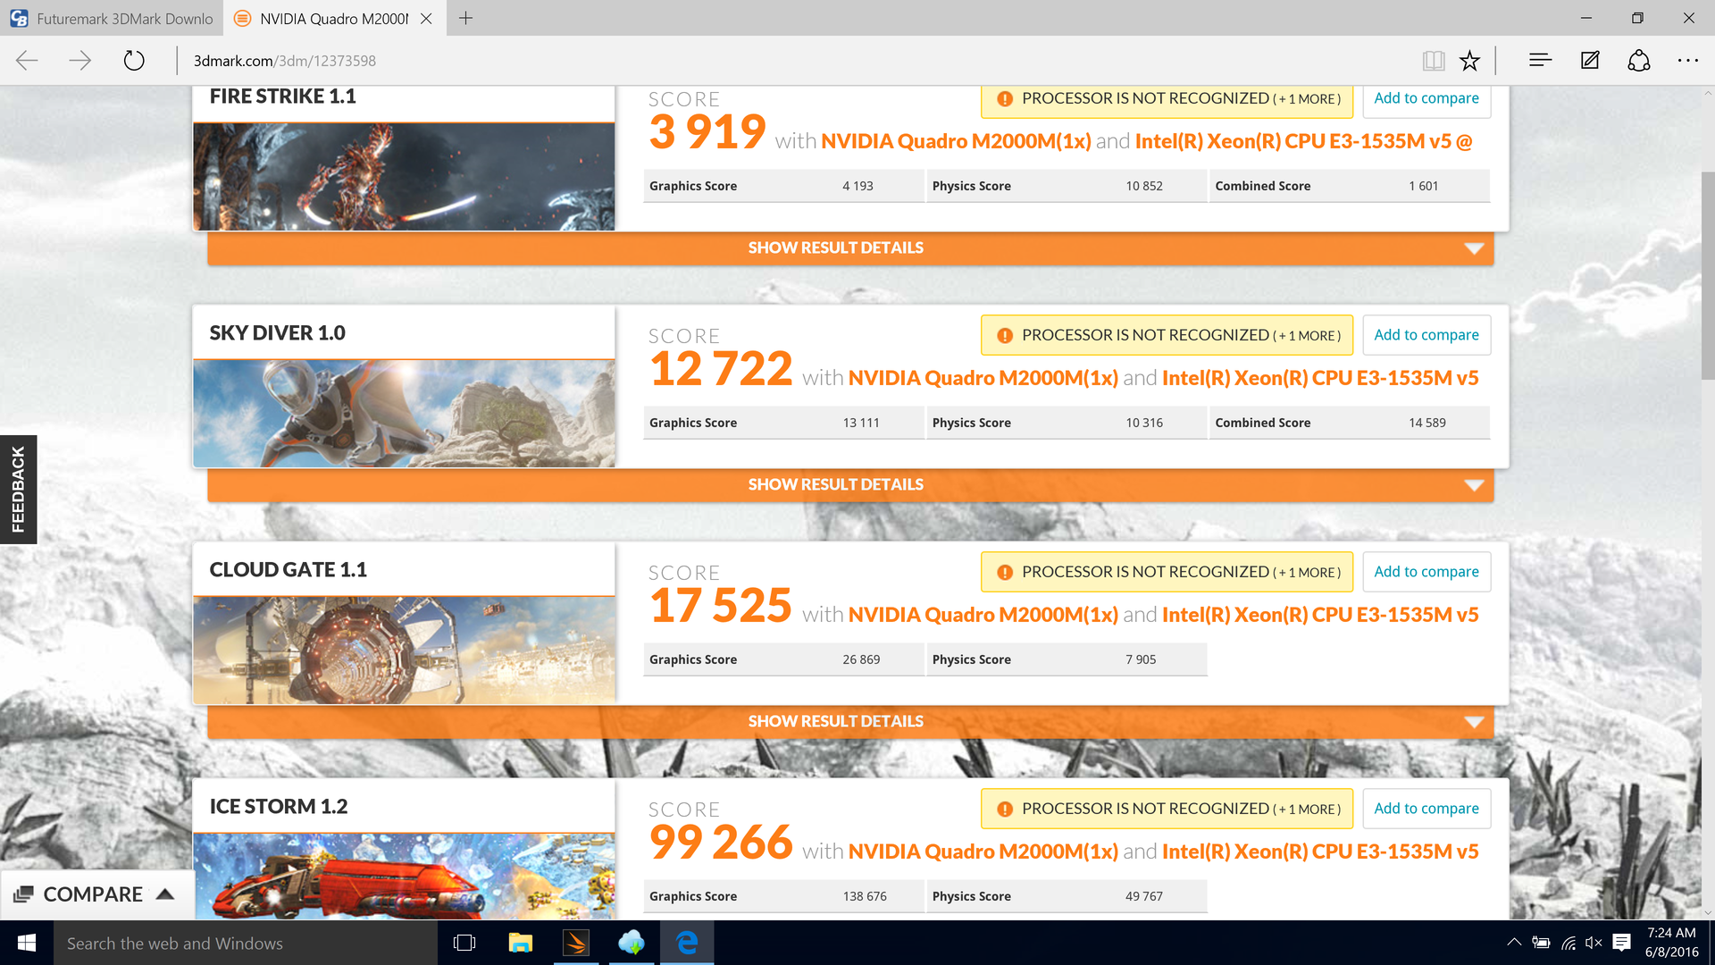The image size is (1715, 965).
Task: Click the back navigation arrow
Action: coord(28,61)
